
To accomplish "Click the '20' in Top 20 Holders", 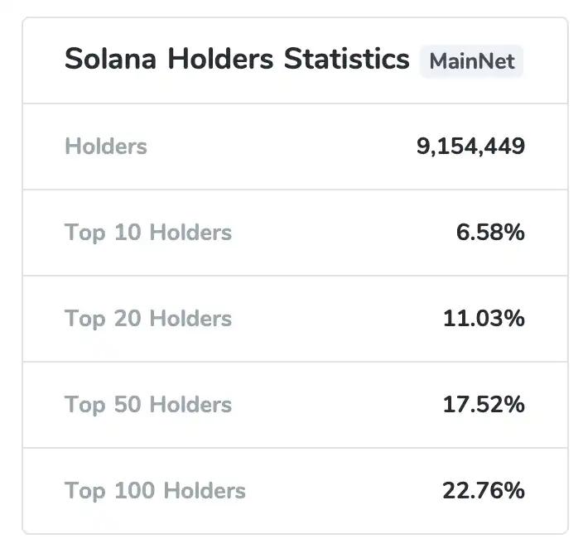I will pos(128,319).
